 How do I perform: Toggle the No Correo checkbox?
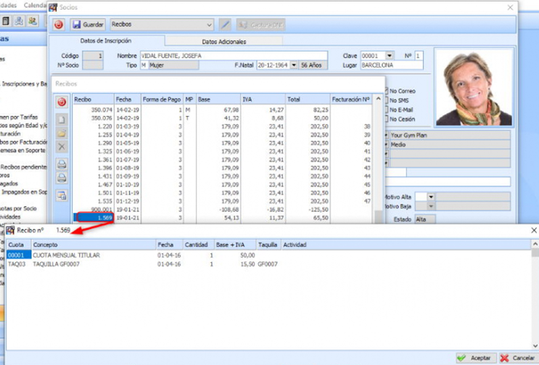click(x=387, y=91)
